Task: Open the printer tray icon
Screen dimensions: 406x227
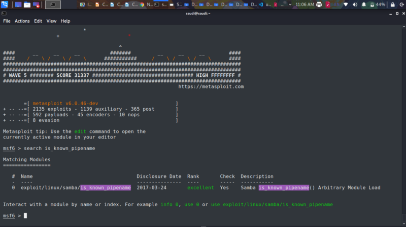Action: [x=319, y=5]
